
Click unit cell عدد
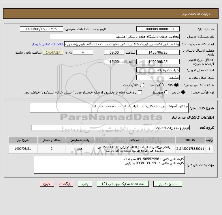(x=80, y=149)
